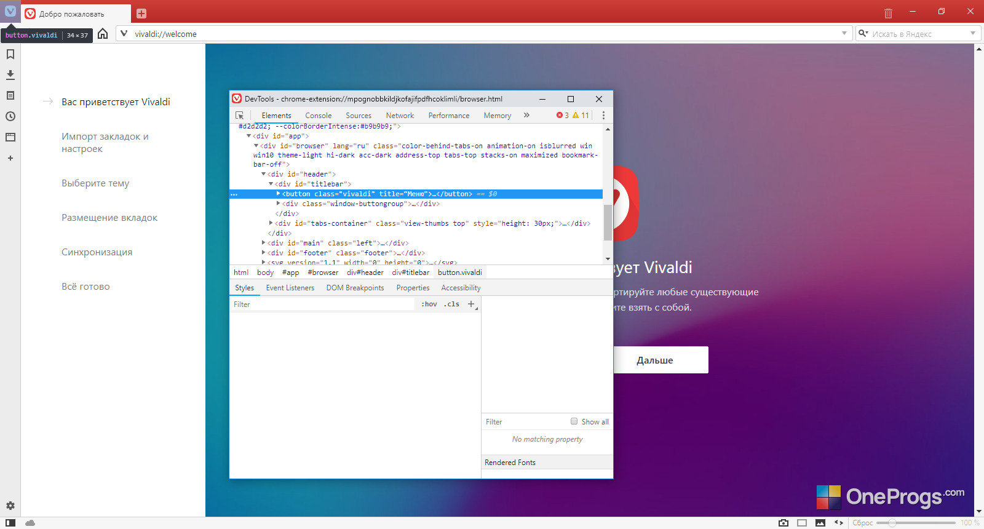This screenshot has width=984, height=529.
Task: Open the Downloads panel
Action: pos(10,75)
